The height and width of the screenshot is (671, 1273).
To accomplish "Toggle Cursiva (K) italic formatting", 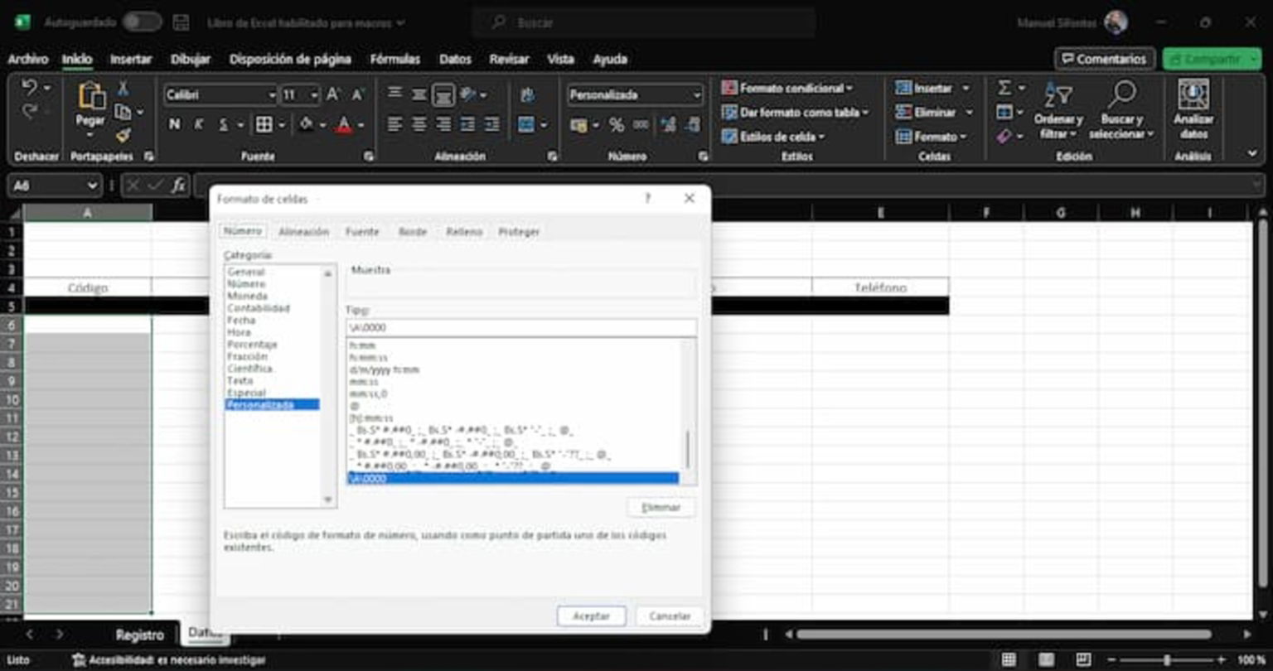I will tap(198, 125).
